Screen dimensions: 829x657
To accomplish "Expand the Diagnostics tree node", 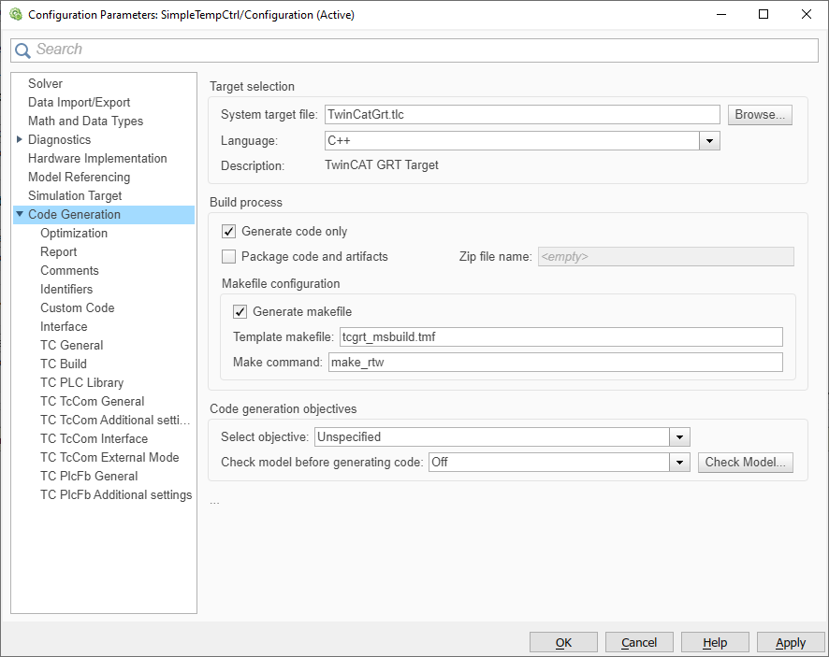I will (20, 139).
